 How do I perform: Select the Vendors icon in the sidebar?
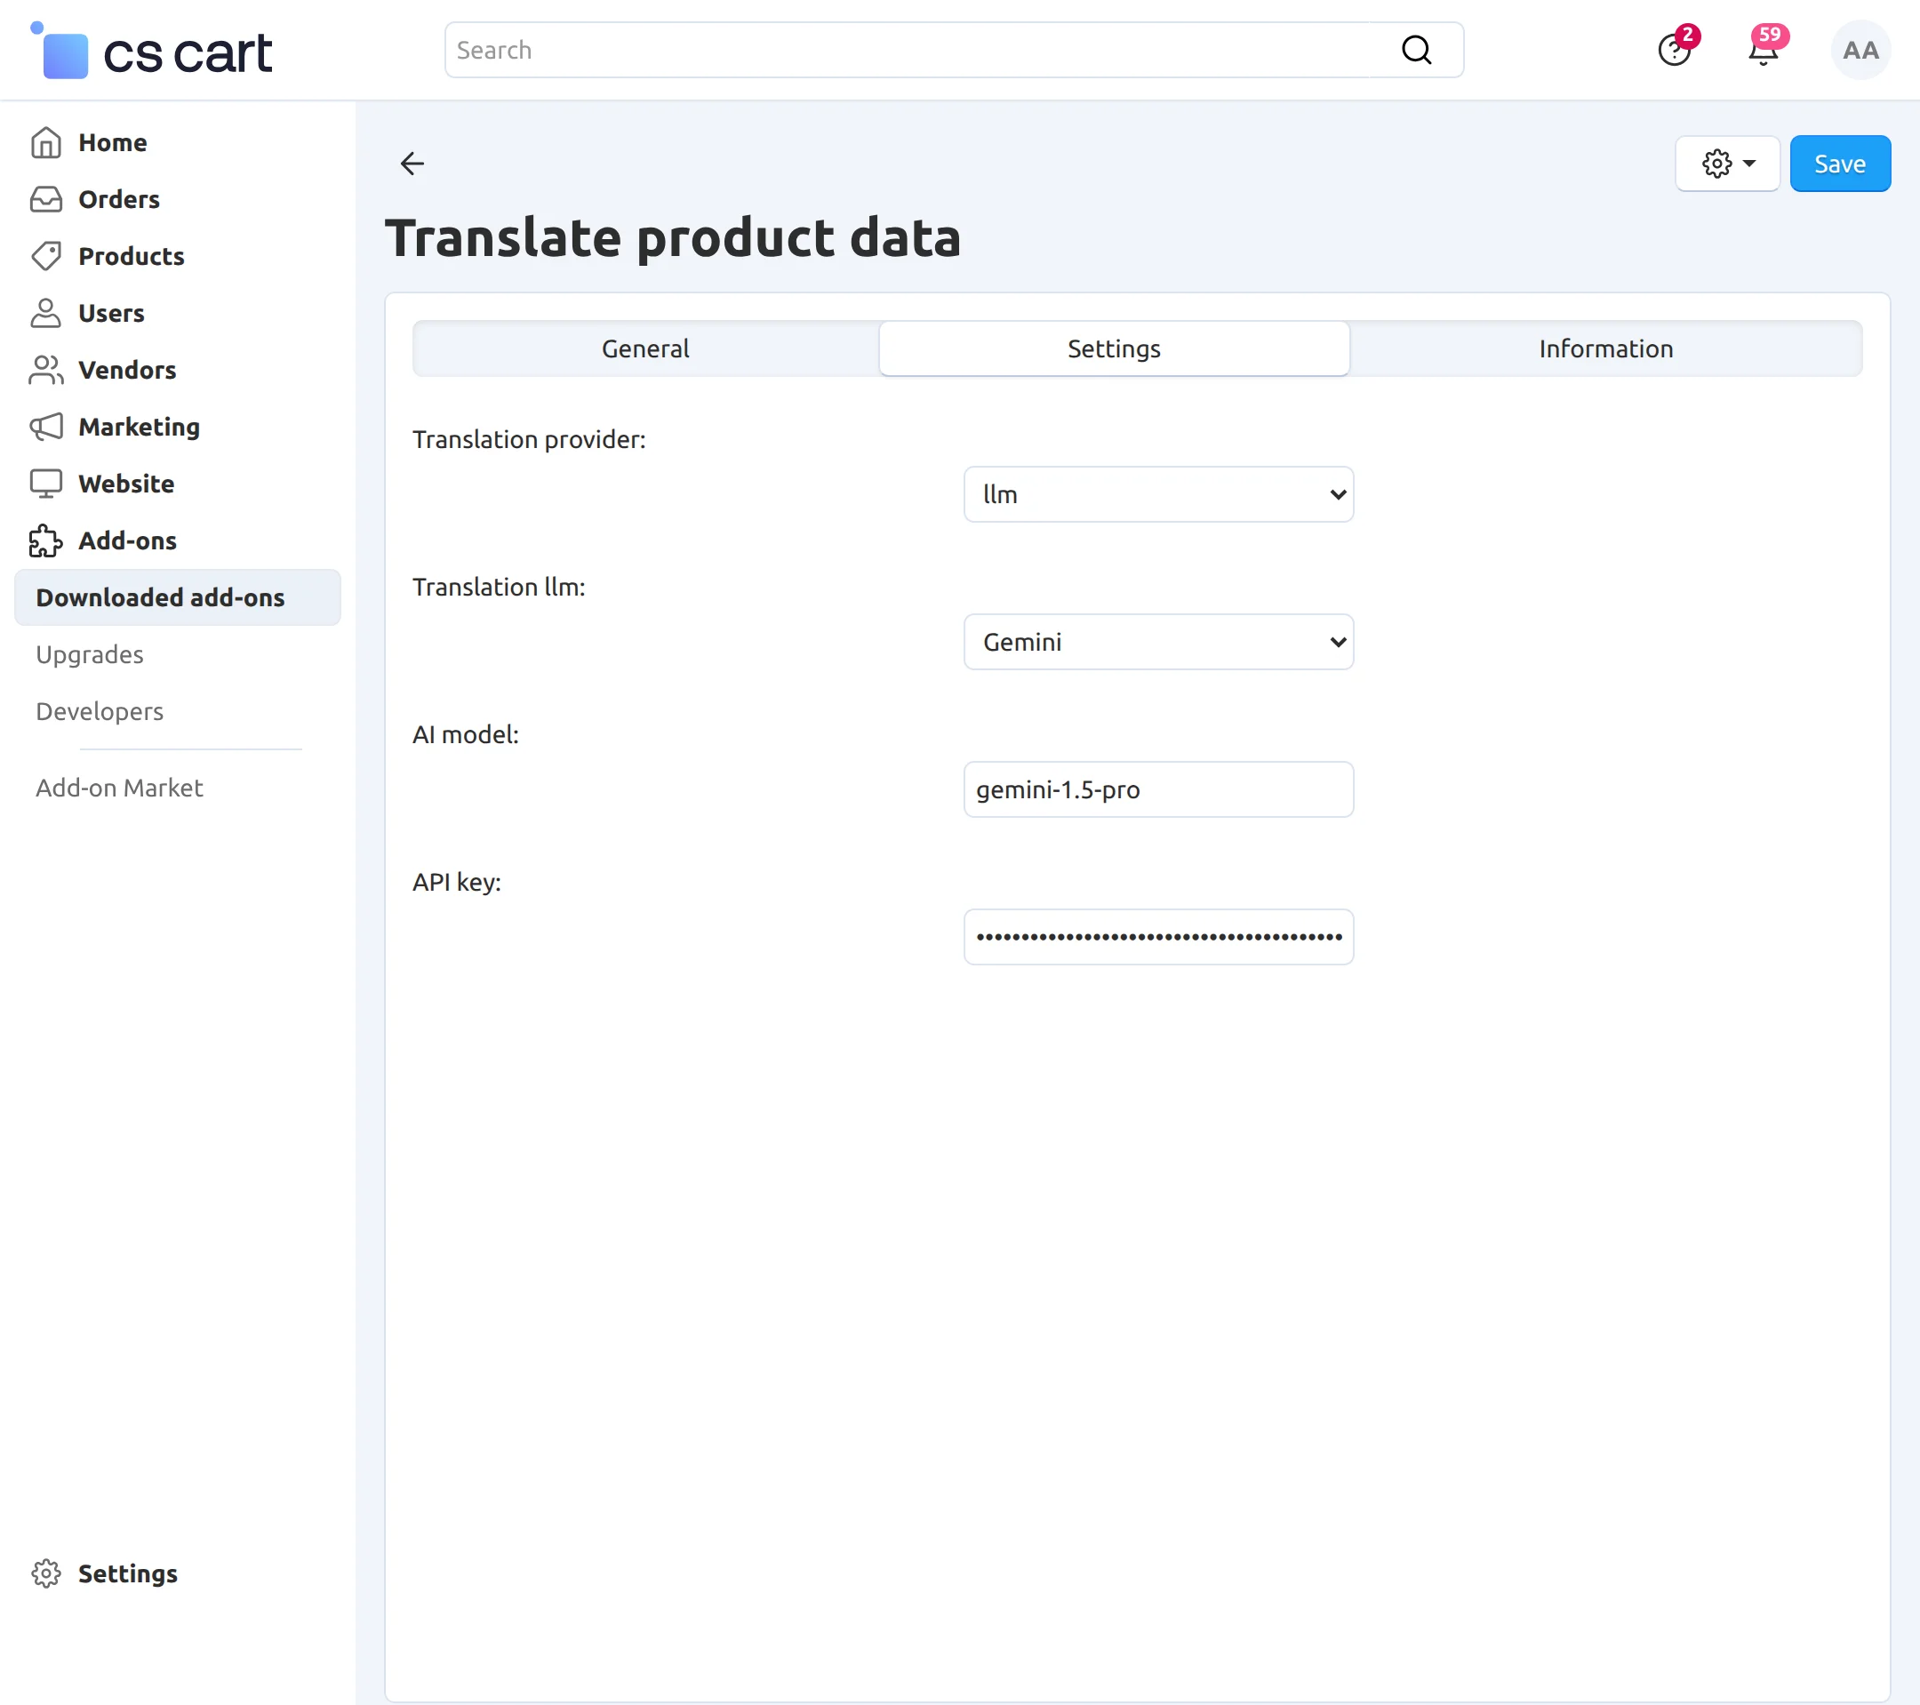click(46, 369)
